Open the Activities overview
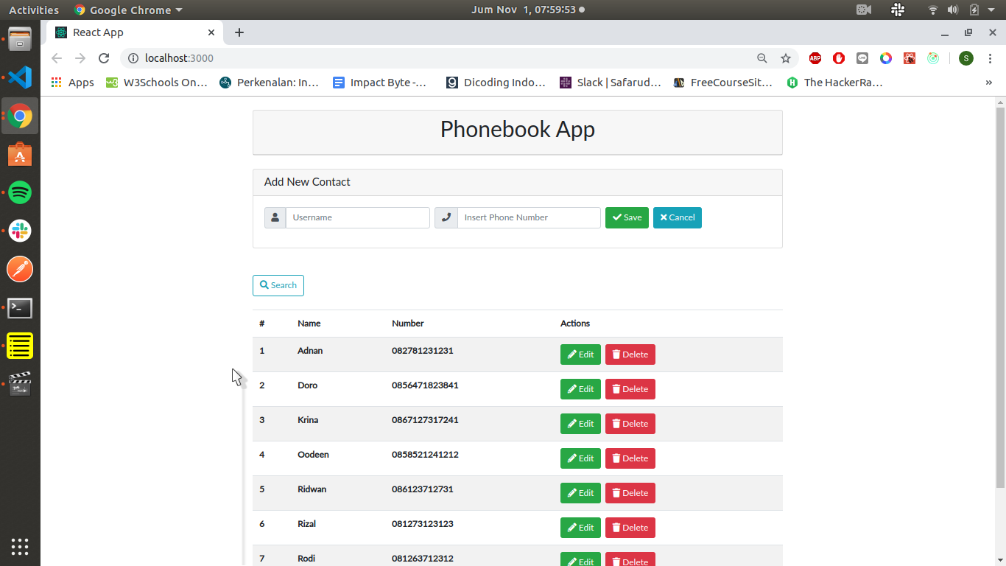 click(33, 10)
